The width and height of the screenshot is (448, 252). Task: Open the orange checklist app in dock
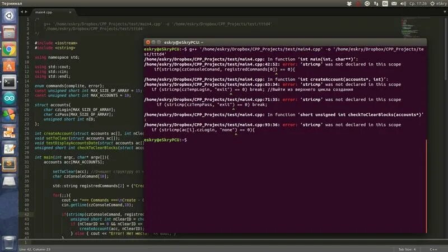pyautogui.click(x=9, y=132)
